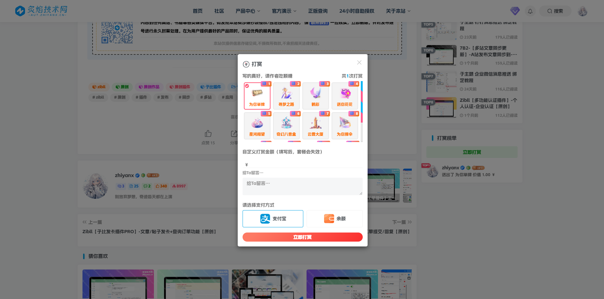Click the TOP8 article thumbnail

click(x=442, y=107)
